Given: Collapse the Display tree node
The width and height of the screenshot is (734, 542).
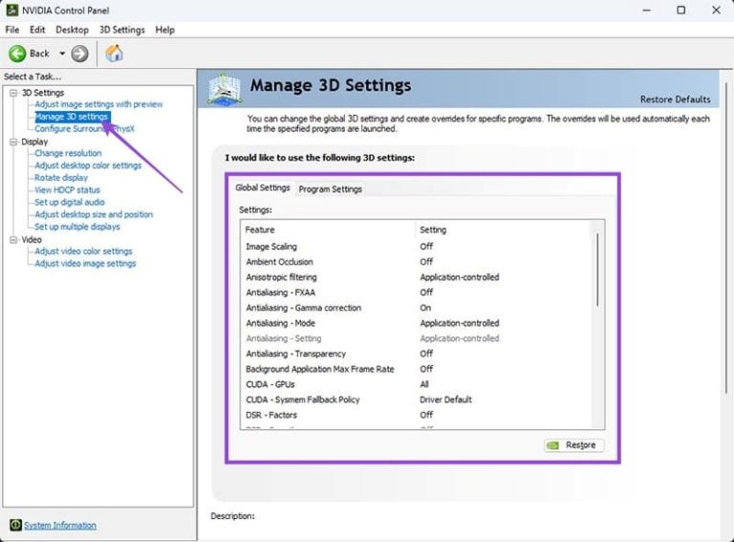Looking at the screenshot, I should point(13,141).
